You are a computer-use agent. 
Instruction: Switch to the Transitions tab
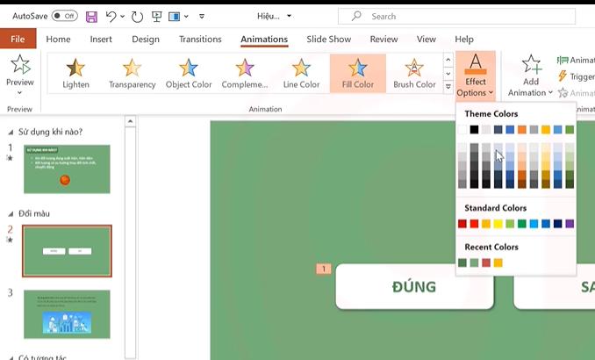click(200, 40)
